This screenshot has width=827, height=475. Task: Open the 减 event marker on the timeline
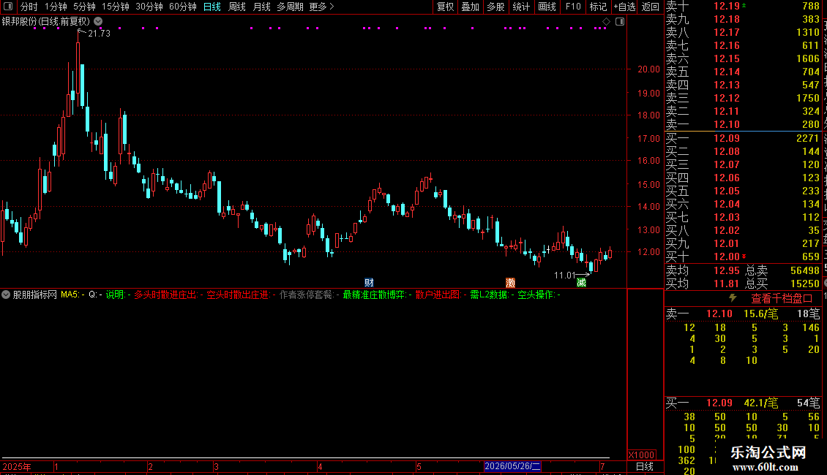[x=581, y=283]
